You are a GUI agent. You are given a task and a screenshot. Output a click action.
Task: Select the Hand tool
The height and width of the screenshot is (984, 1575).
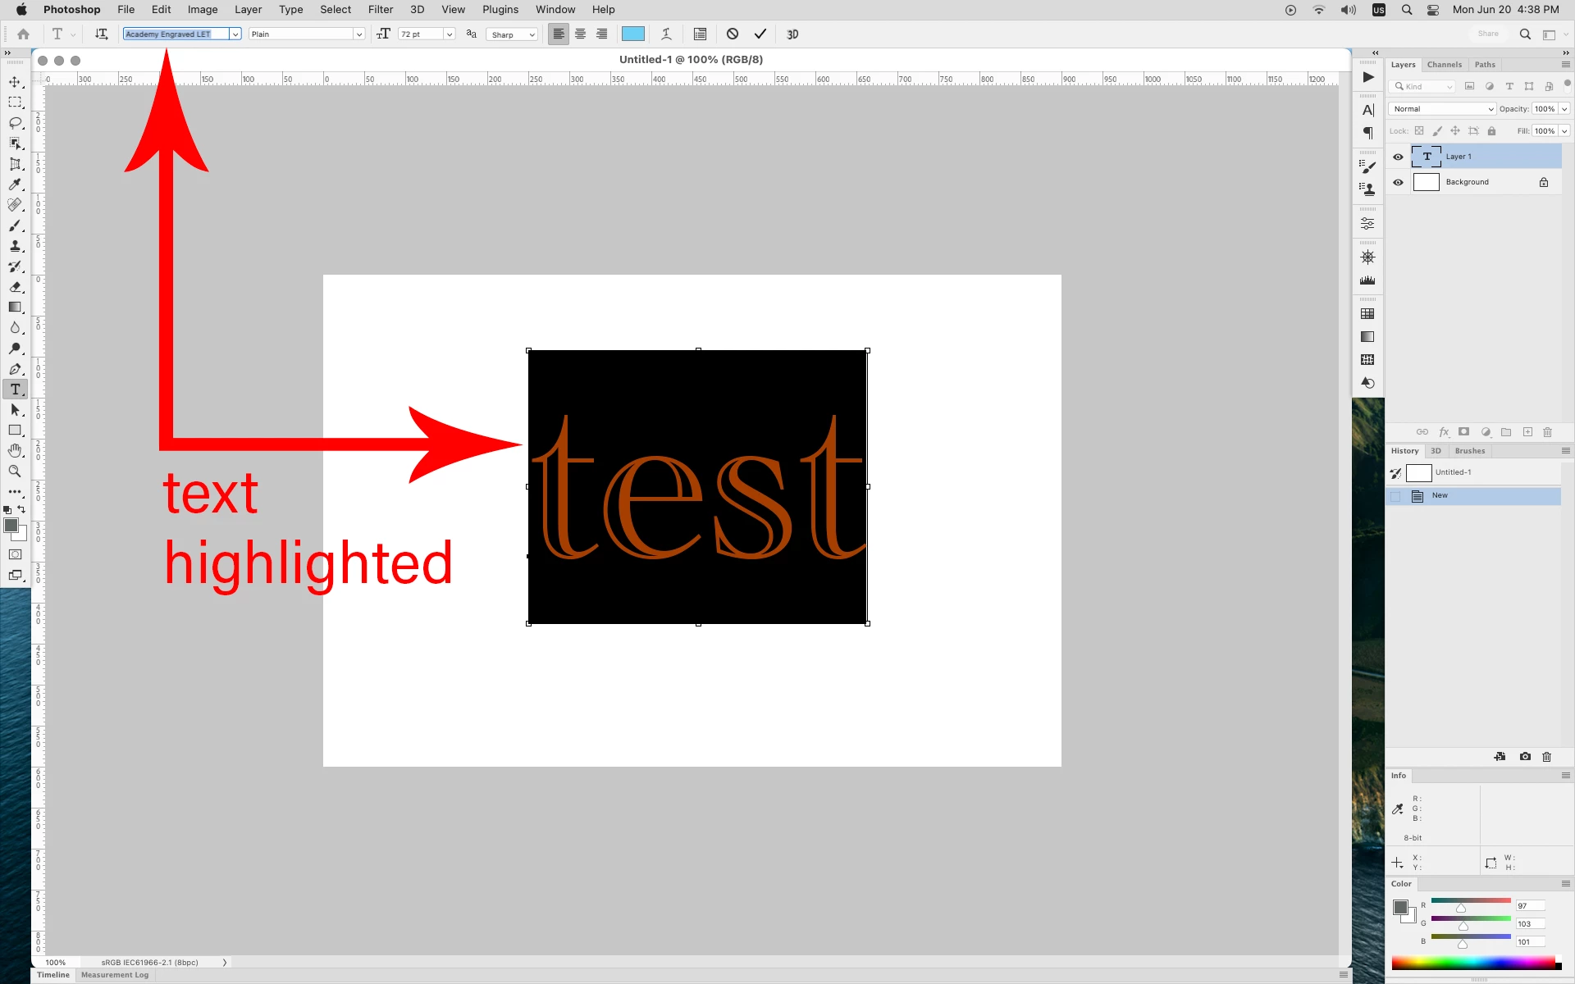click(x=15, y=451)
